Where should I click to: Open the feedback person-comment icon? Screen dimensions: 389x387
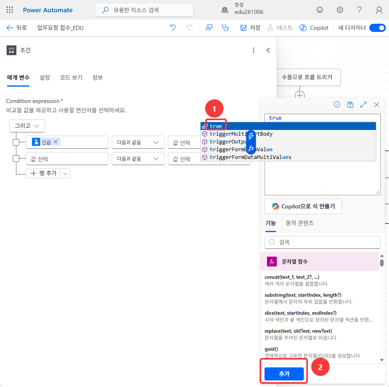(209, 28)
